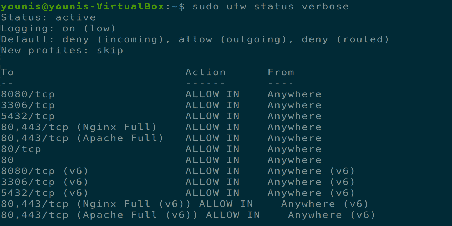Click the 'From' column header

click(281, 72)
